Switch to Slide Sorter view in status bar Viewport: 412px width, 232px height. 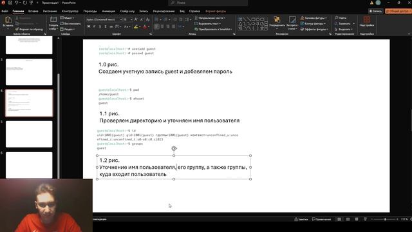pyautogui.click(x=348, y=219)
